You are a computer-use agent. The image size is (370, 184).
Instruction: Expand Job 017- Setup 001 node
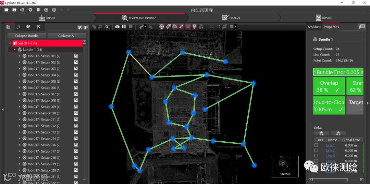(x=19, y=56)
